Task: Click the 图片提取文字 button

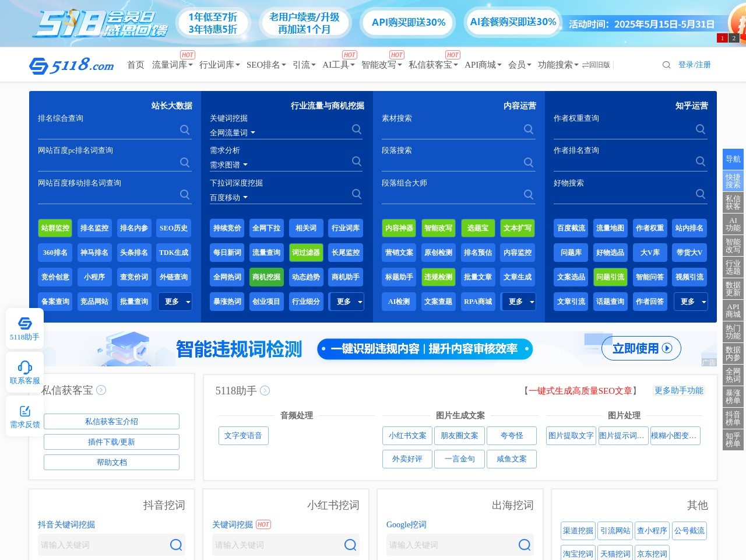Action: 571,436
